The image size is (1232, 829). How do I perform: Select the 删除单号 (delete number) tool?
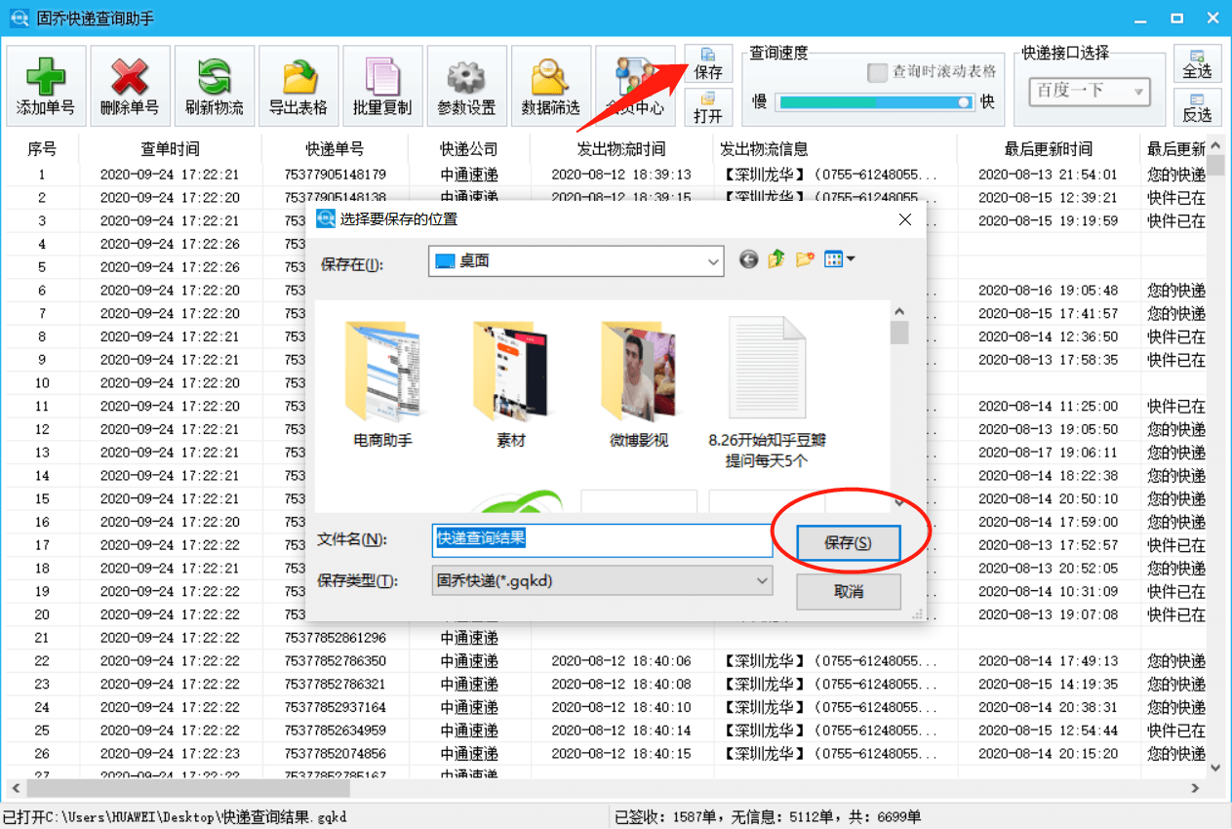point(129,85)
